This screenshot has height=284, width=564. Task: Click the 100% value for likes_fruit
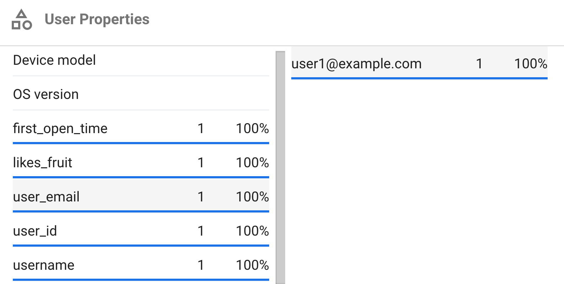click(x=252, y=163)
